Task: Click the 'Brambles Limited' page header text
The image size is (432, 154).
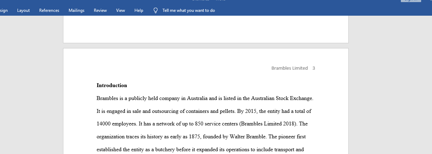Action: pos(290,68)
